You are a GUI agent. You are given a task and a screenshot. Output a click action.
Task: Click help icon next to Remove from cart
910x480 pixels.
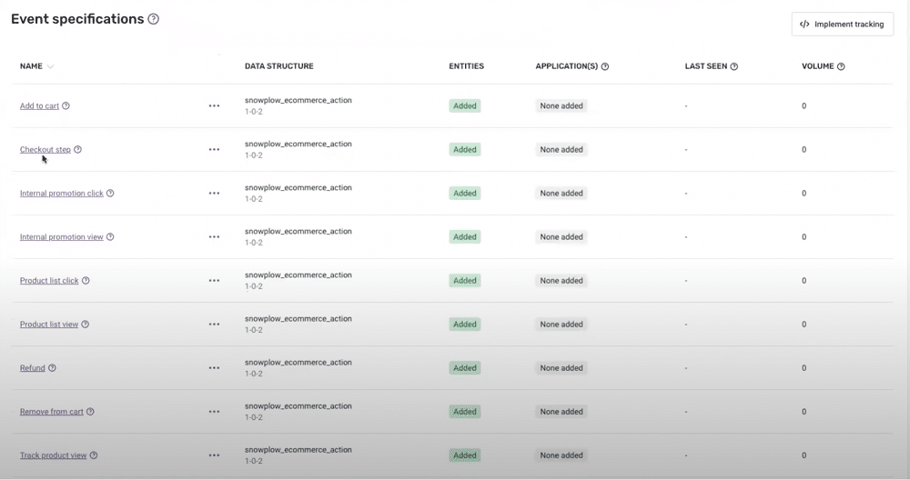[x=90, y=412]
